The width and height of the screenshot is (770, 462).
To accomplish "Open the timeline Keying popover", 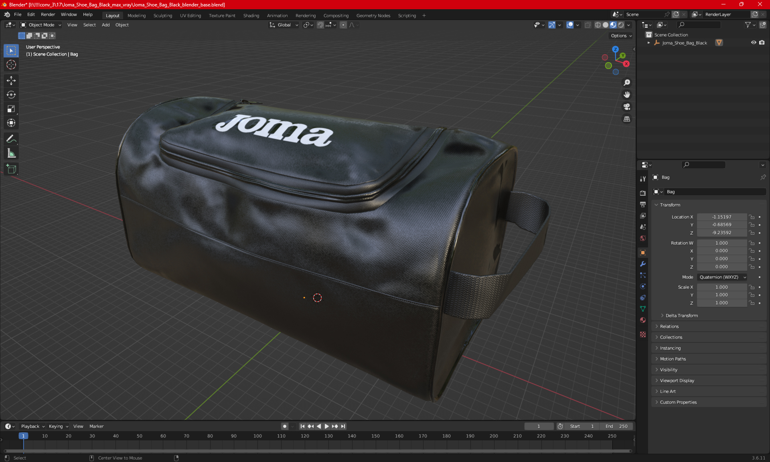I will 59,426.
